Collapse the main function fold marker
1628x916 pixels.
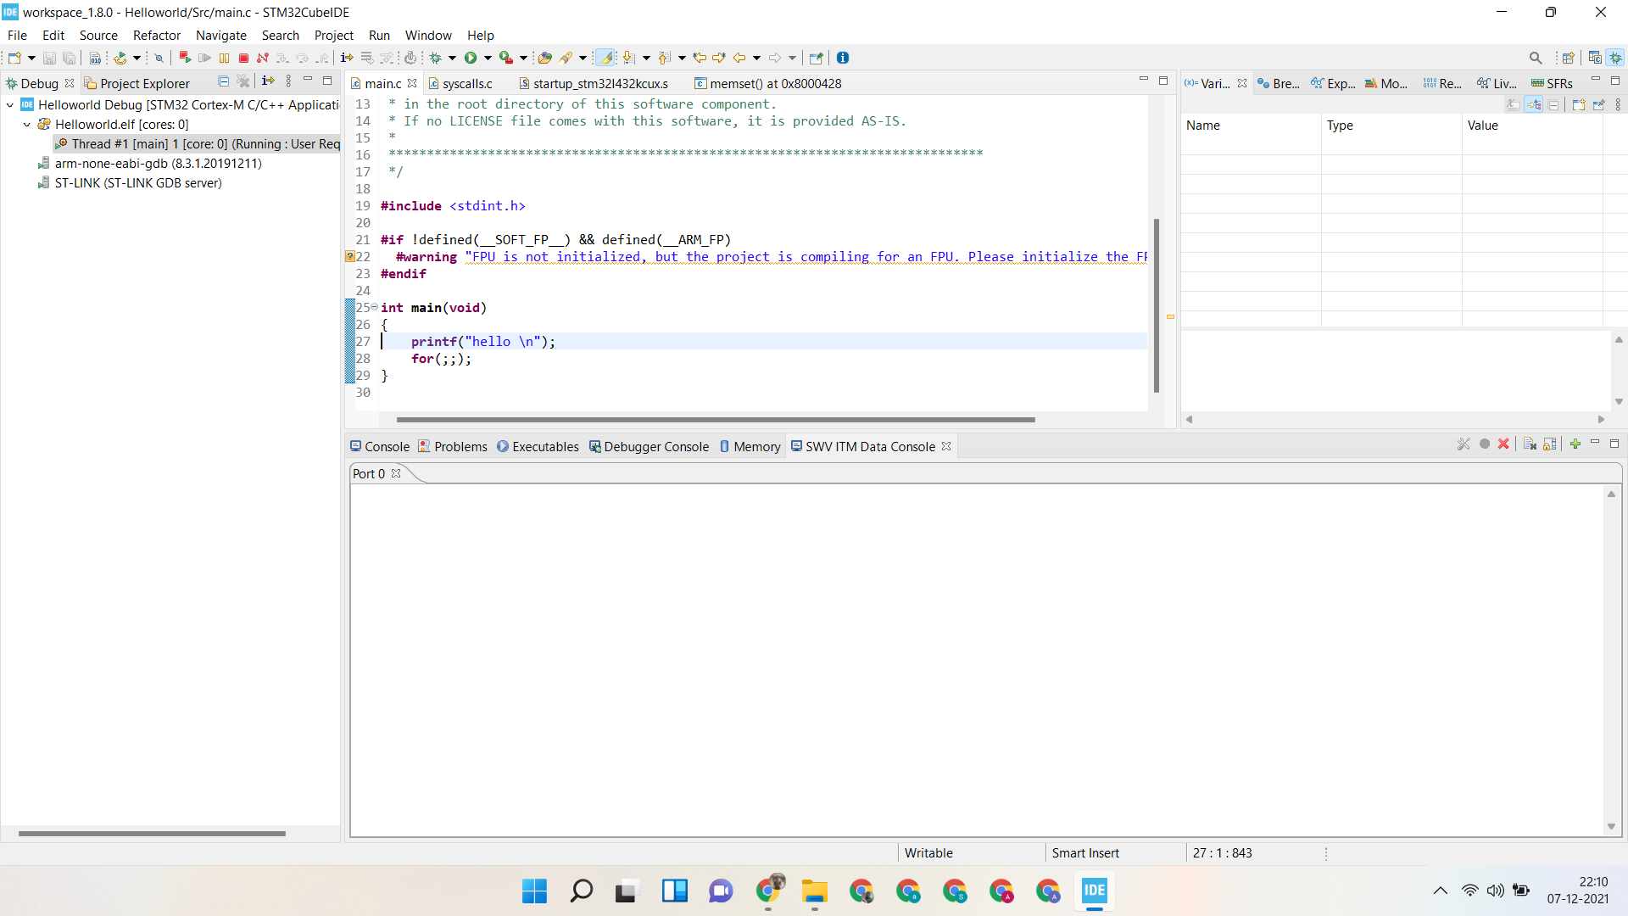[x=374, y=307]
